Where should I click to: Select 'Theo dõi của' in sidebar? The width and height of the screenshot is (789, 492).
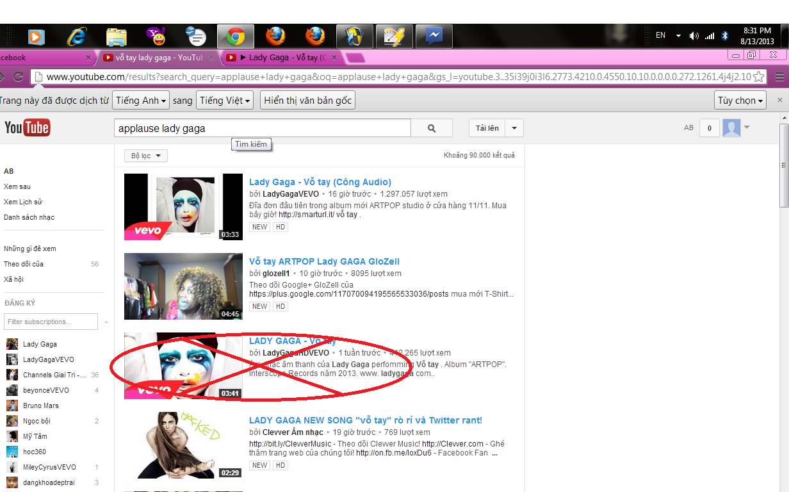coord(24,264)
